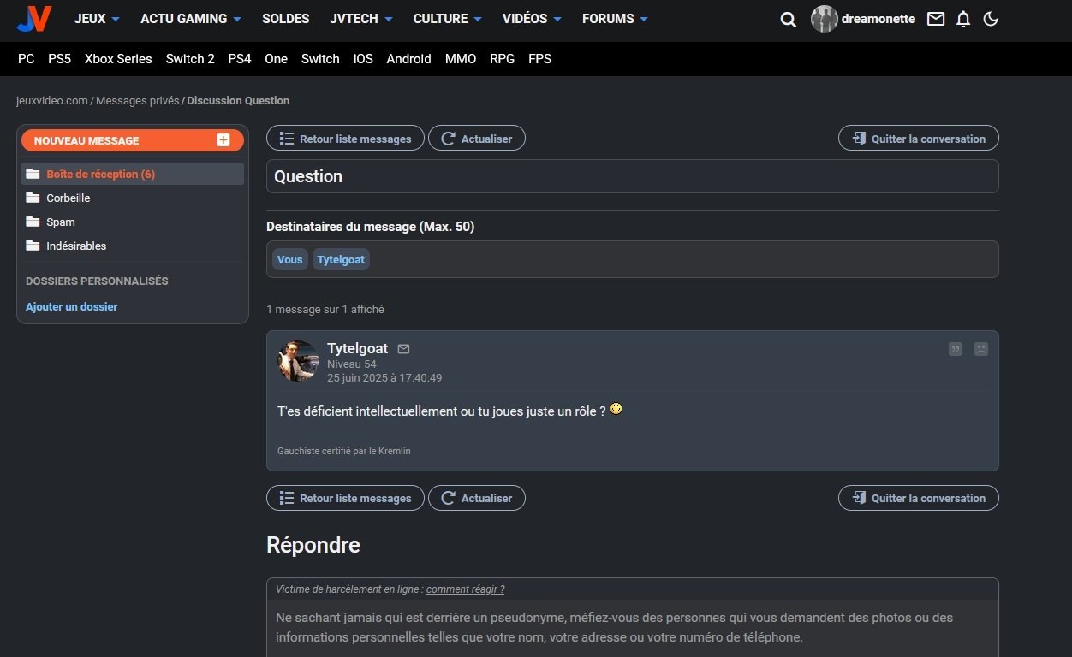Follow the Messages privés breadcrumb link

[x=137, y=101]
